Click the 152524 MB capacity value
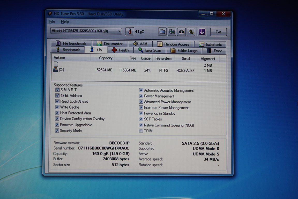Viewport: 298px width, 199px height. click(103, 70)
